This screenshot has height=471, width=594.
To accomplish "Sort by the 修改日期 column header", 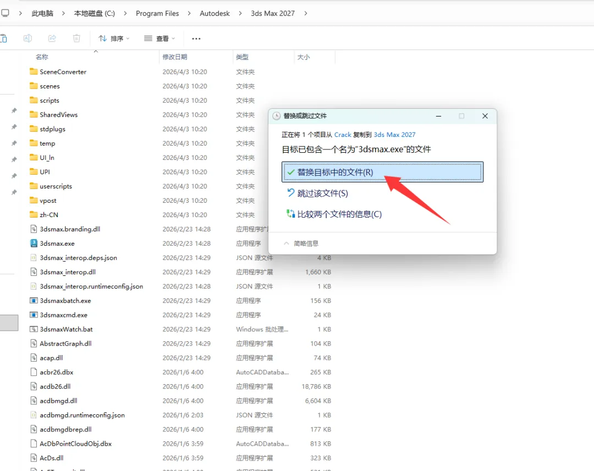I will pos(175,57).
